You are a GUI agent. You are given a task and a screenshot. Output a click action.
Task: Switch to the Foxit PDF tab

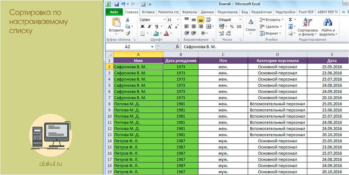(x=306, y=12)
